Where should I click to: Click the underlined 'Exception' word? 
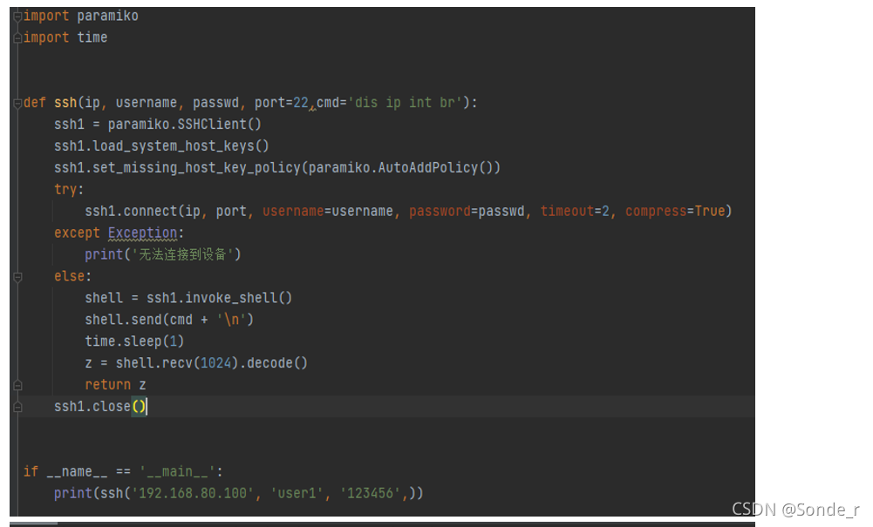tap(142, 233)
